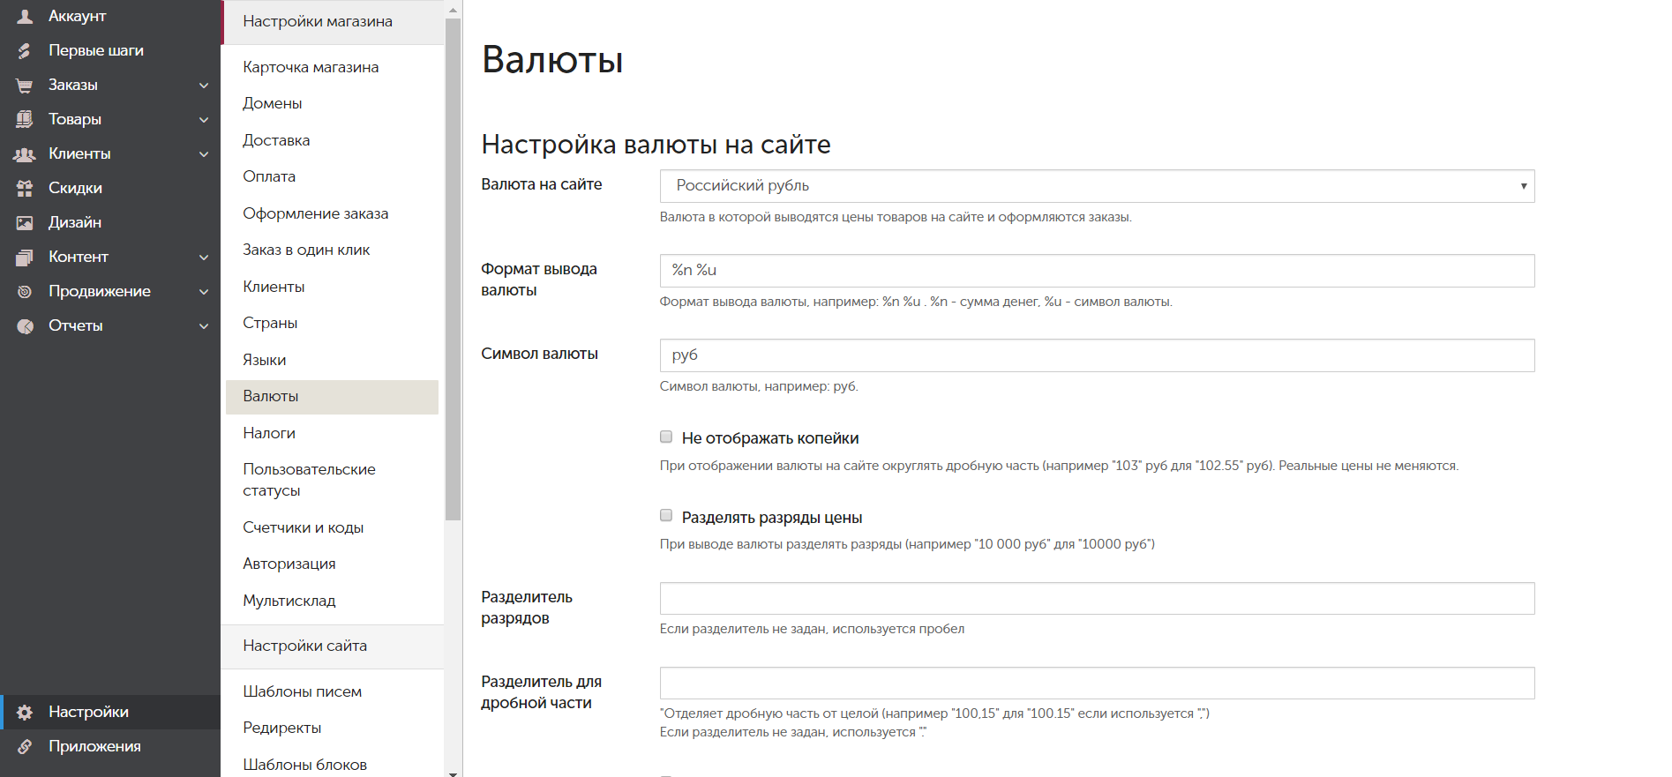Expand the Товары submenu chevron
Image resolution: width=1672 pixels, height=777 pixels.
coord(204,120)
